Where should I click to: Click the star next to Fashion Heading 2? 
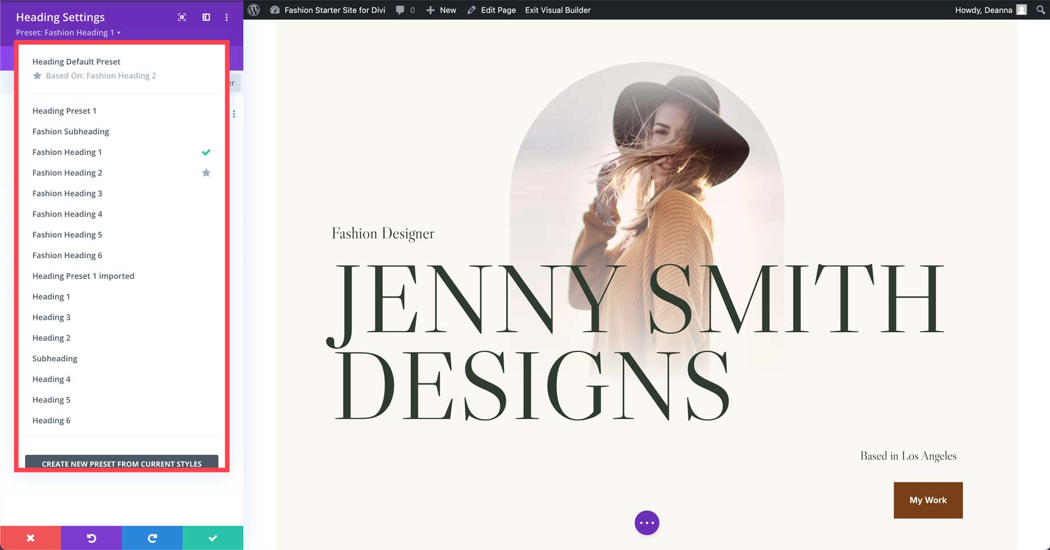point(206,172)
